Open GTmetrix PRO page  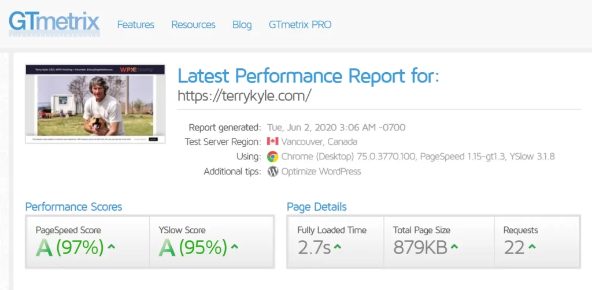coord(300,25)
